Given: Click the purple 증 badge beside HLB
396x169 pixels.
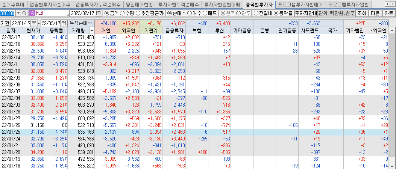Looking at the screenshot, I should point(32,13).
